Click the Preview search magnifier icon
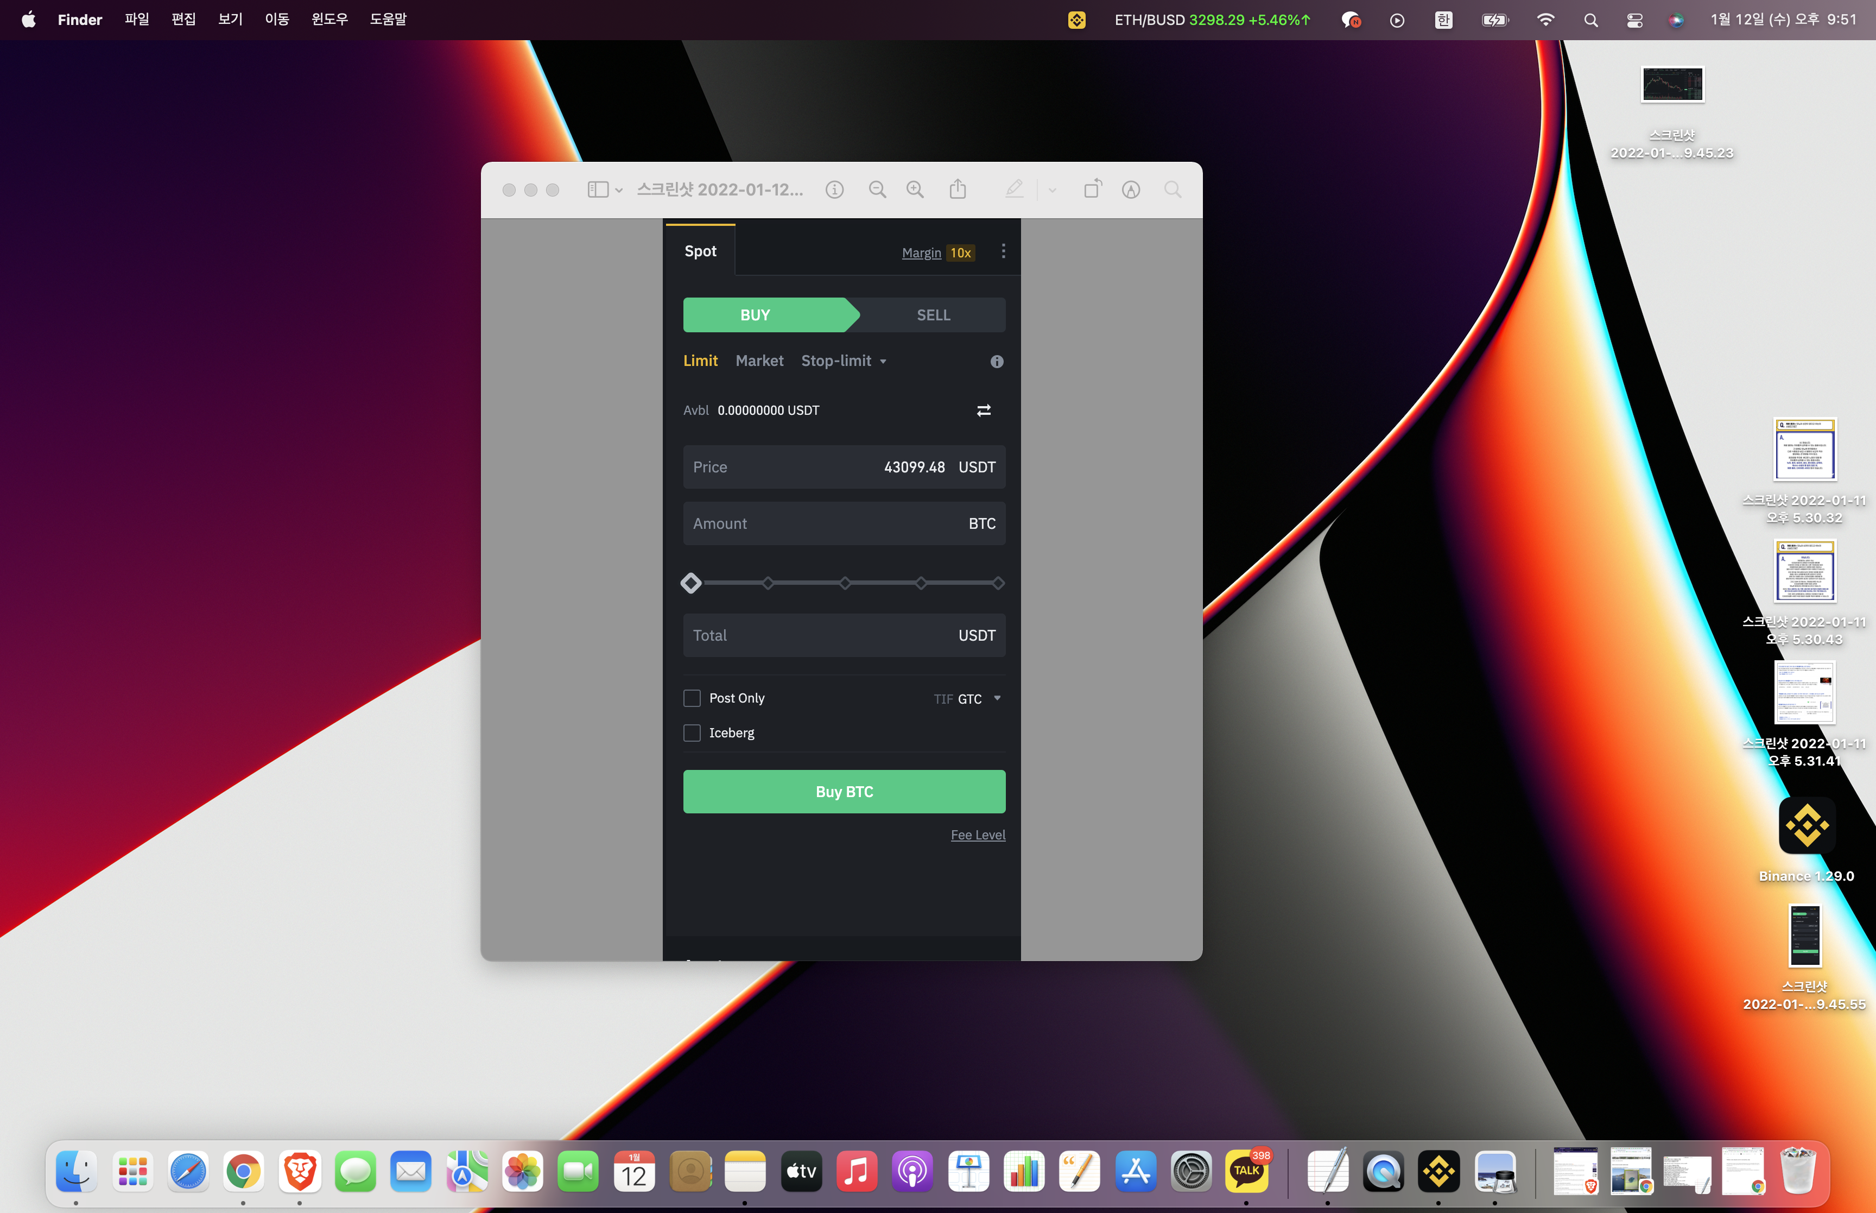This screenshot has height=1213, width=1876. (1172, 190)
